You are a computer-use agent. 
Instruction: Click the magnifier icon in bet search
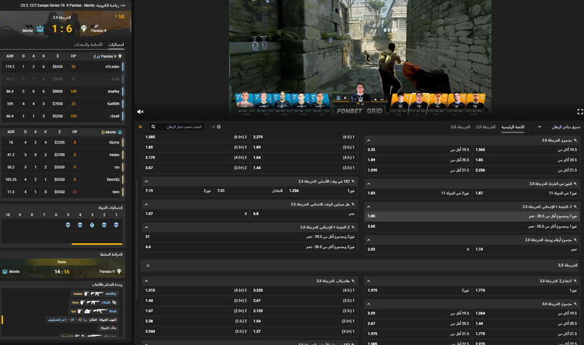pyautogui.click(x=153, y=127)
